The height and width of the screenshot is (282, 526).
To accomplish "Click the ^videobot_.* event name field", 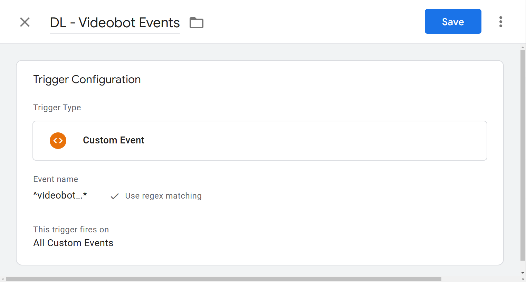I will pos(60,195).
